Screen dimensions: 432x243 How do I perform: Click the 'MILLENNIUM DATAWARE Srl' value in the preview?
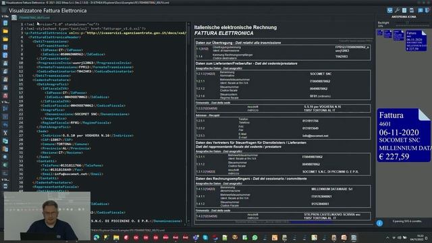(x=331, y=189)
